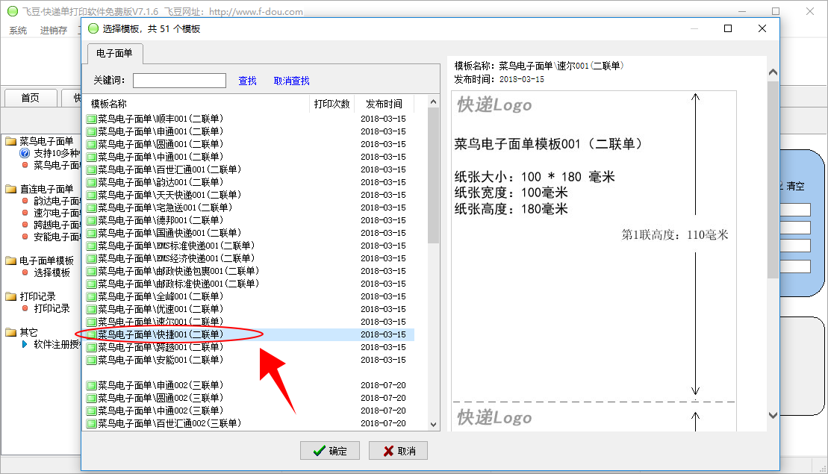The image size is (828, 474).
Task: Select the 宅急送001(二联单) template row
Action: (x=250, y=208)
